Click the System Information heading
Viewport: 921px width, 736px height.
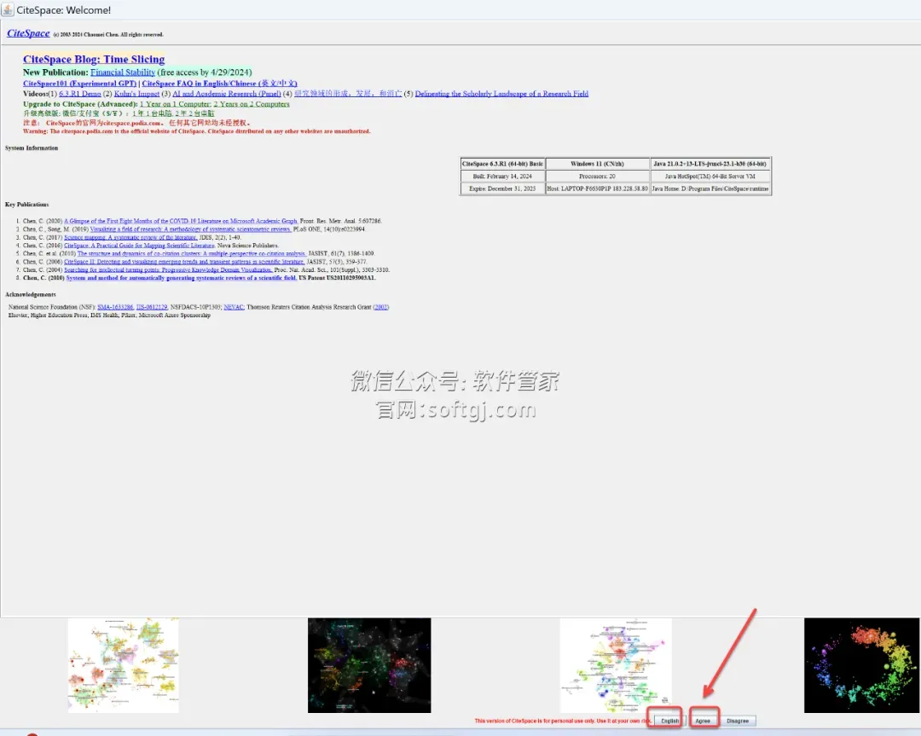32,148
